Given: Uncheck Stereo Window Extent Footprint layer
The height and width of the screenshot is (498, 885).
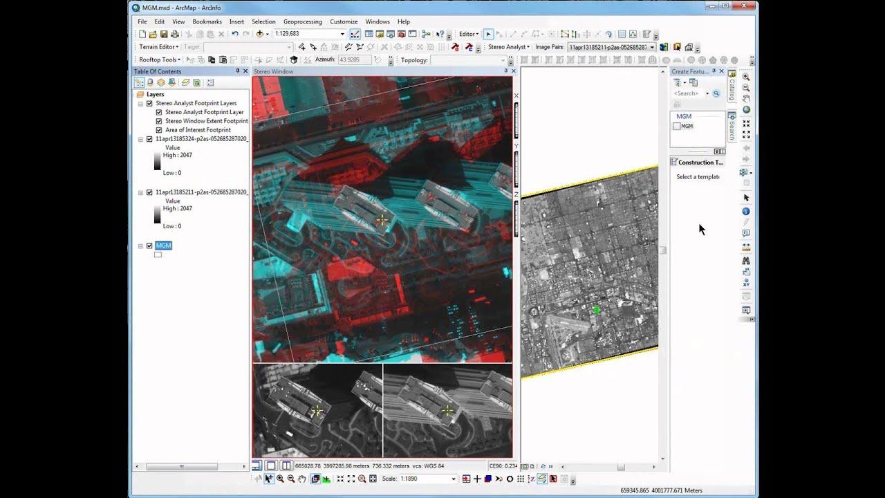Looking at the screenshot, I should click(x=159, y=121).
